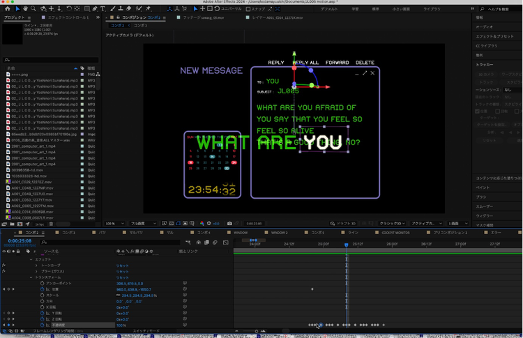
Task: Switch to the 学習 workspace
Action: 355,9
